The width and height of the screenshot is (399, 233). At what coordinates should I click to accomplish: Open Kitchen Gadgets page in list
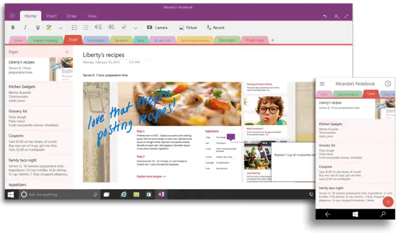pos(39,94)
